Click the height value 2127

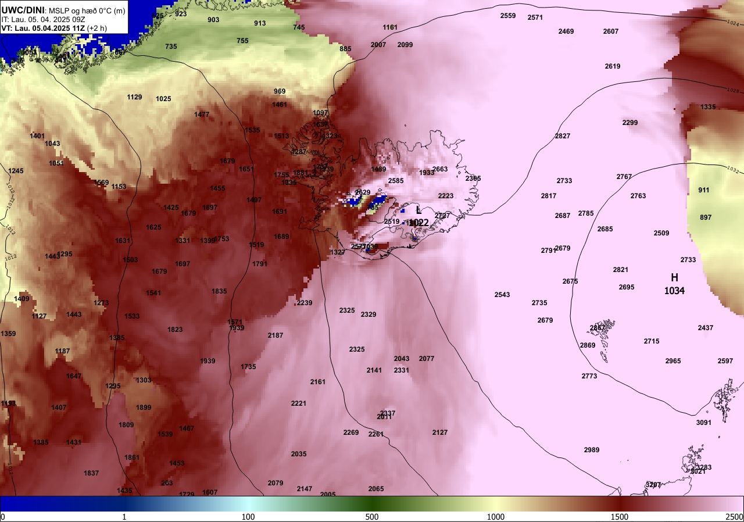click(440, 432)
